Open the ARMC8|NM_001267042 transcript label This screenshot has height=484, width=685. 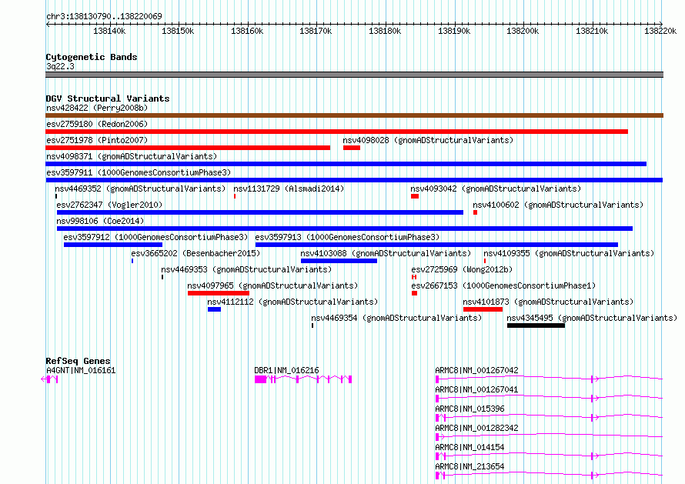[x=476, y=370]
